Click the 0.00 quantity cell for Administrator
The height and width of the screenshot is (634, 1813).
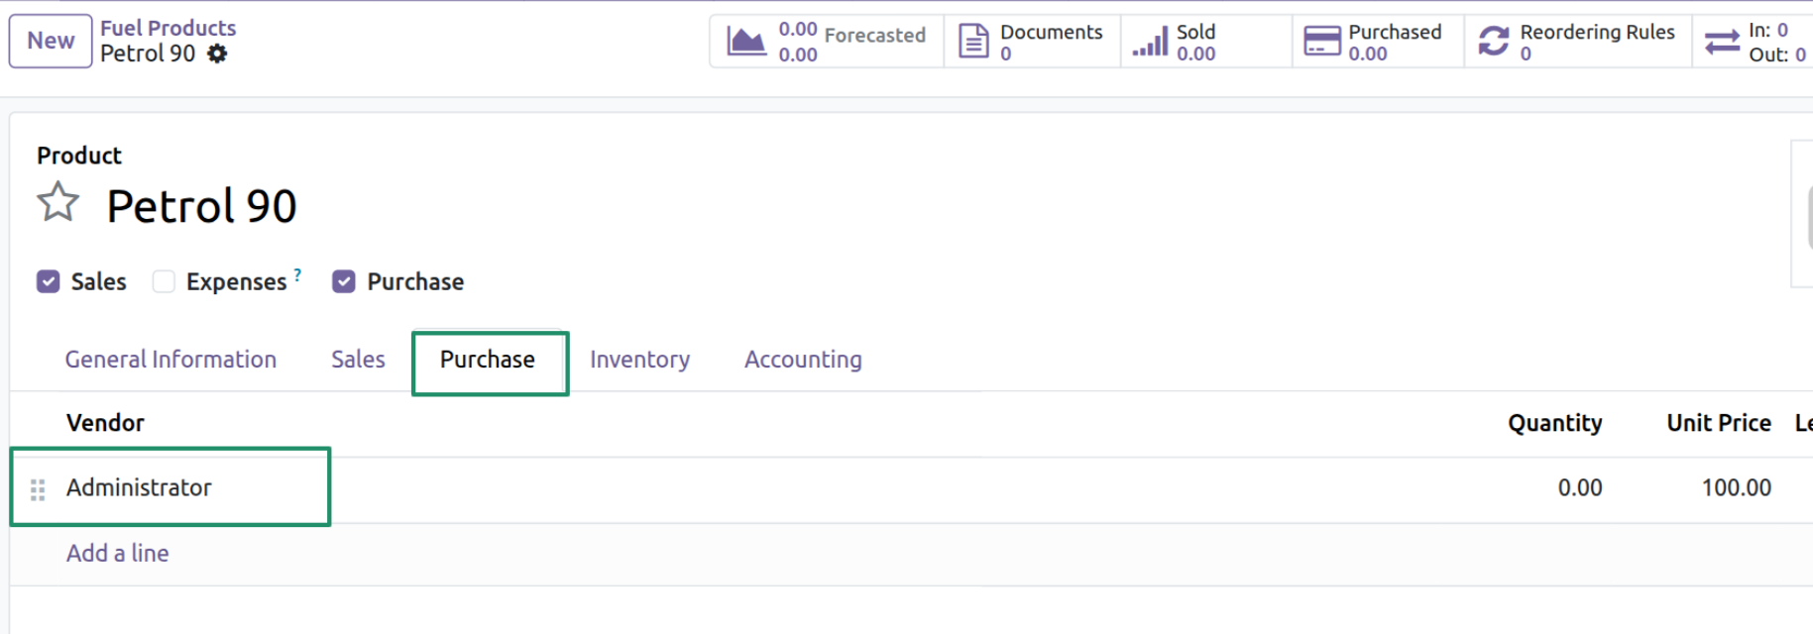[x=1579, y=487]
